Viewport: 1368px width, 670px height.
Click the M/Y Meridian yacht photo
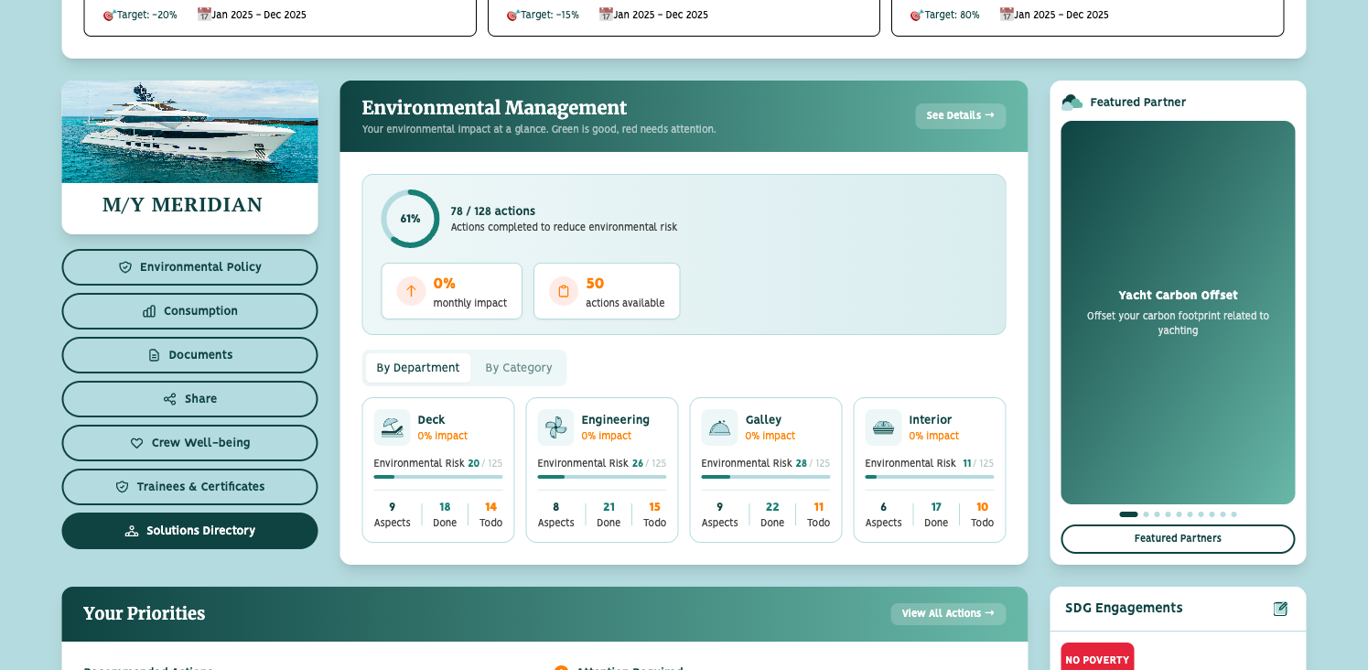point(189,132)
